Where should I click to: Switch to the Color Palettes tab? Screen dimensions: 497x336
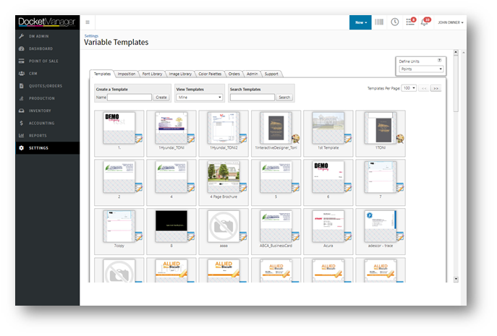210,74
